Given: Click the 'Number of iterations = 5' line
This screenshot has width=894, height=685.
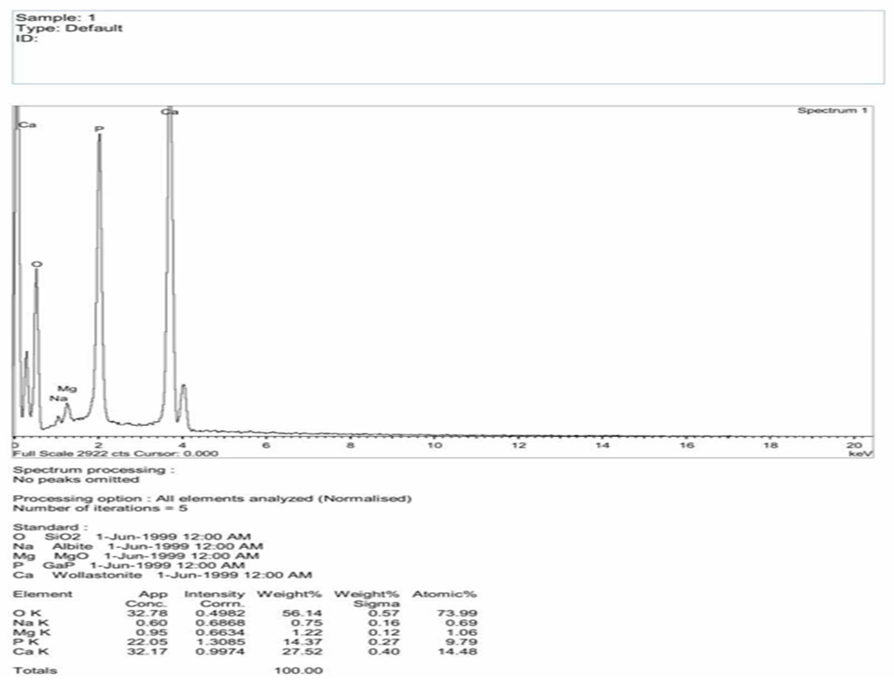Looking at the screenshot, I should pos(100,508).
